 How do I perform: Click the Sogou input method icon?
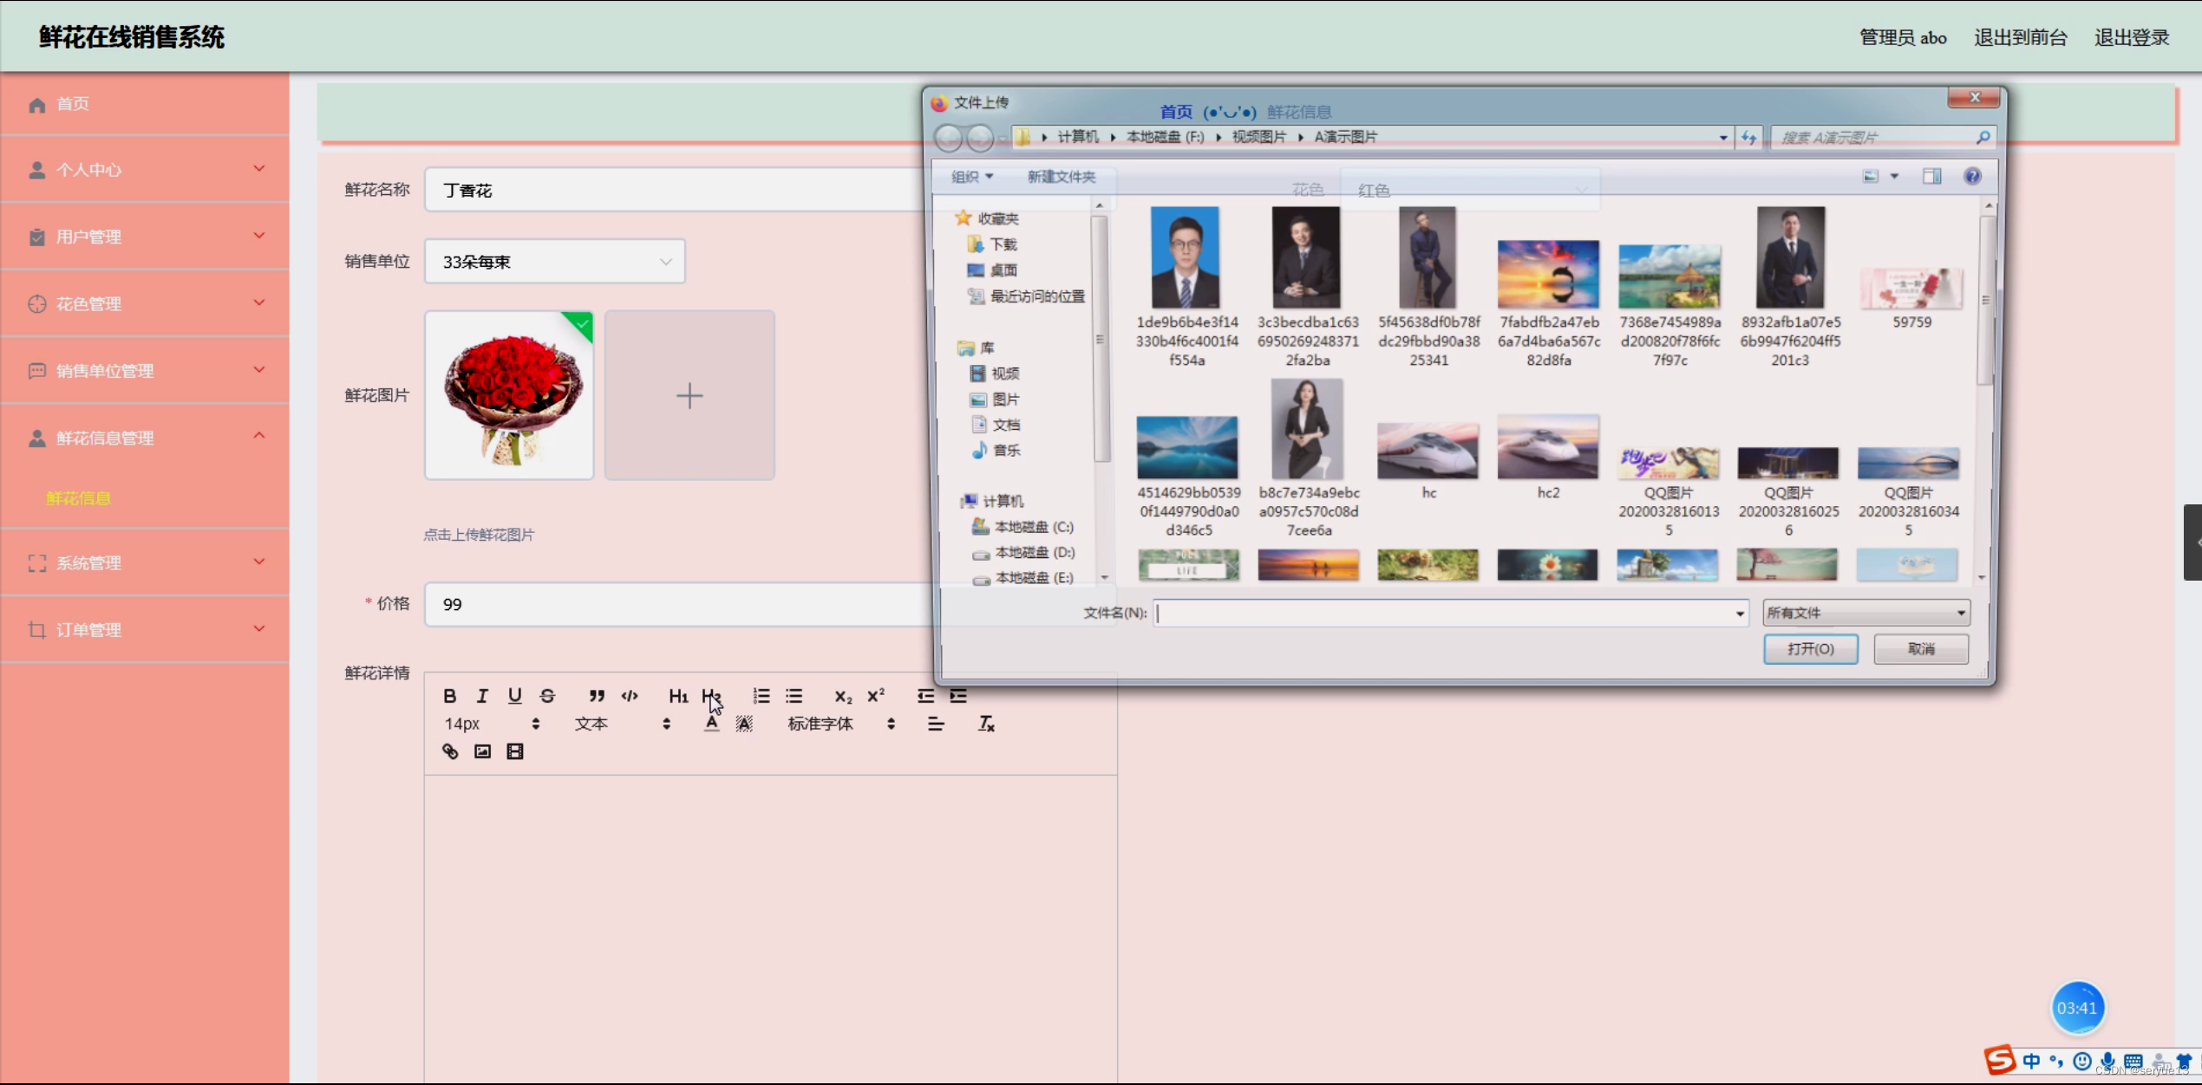click(2000, 1059)
